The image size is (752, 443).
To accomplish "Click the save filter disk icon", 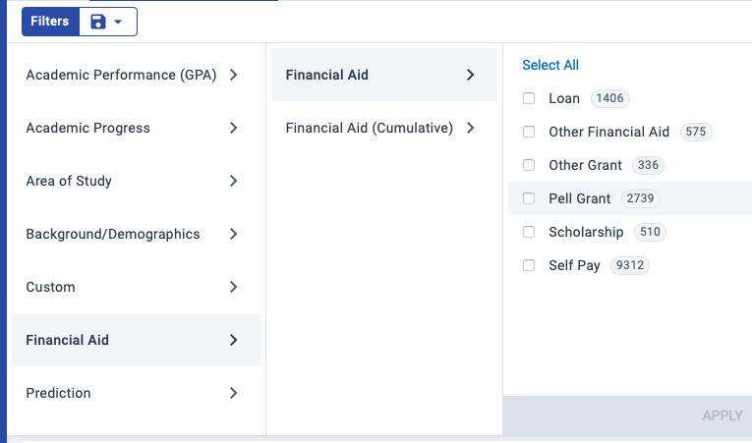I will pyautogui.click(x=97, y=22).
